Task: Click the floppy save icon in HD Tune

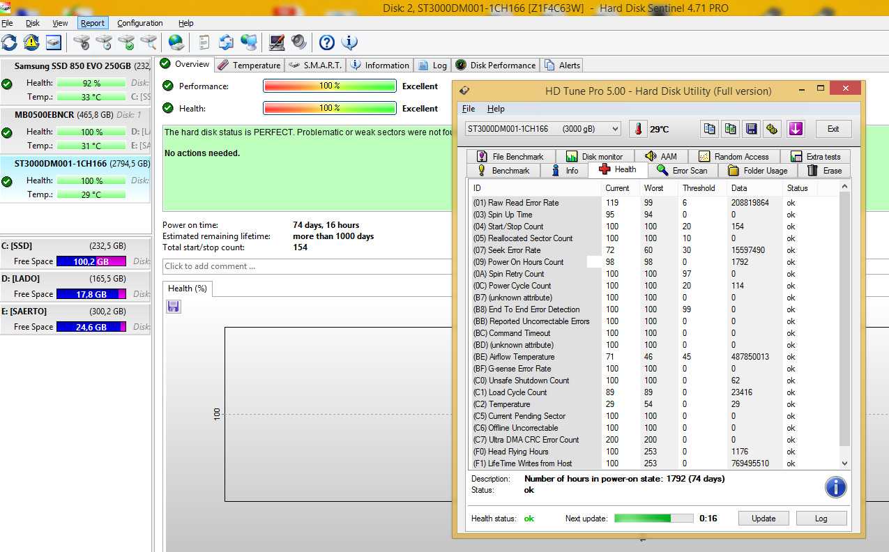Action: pyautogui.click(x=751, y=129)
